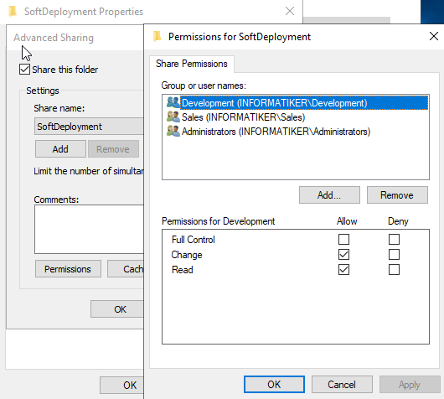444x399 pixels.
Task: Check Deny for Full Control
Action: (394, 240)
